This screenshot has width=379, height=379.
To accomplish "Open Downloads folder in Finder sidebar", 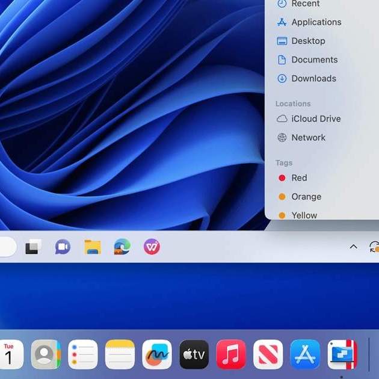I will pos(313,78).
